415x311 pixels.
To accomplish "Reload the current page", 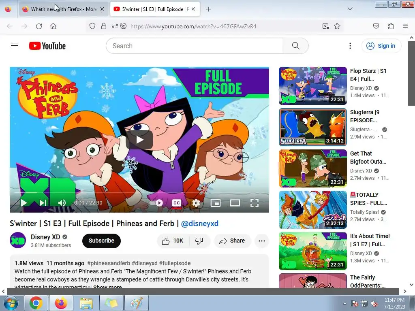I will (x=39, y=26).
